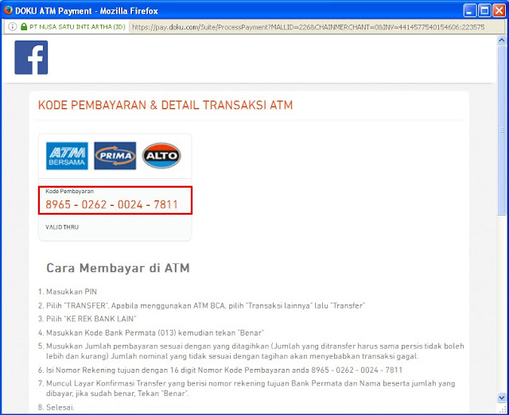The width and height of the screenshot is (509, 415).
Task: Minimize the DOKU ATM Payment window
Action: (470, 10)
